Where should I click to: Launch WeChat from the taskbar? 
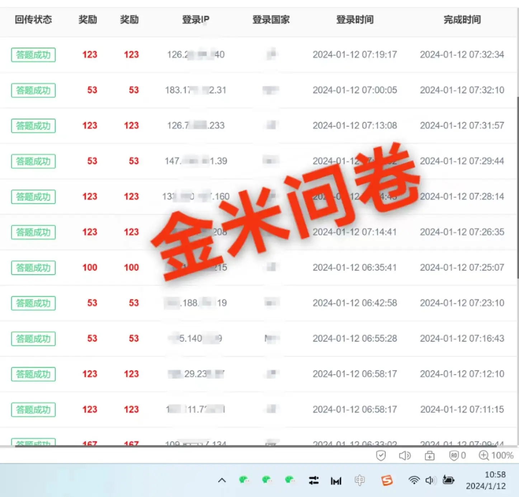[x=244, y=480]
